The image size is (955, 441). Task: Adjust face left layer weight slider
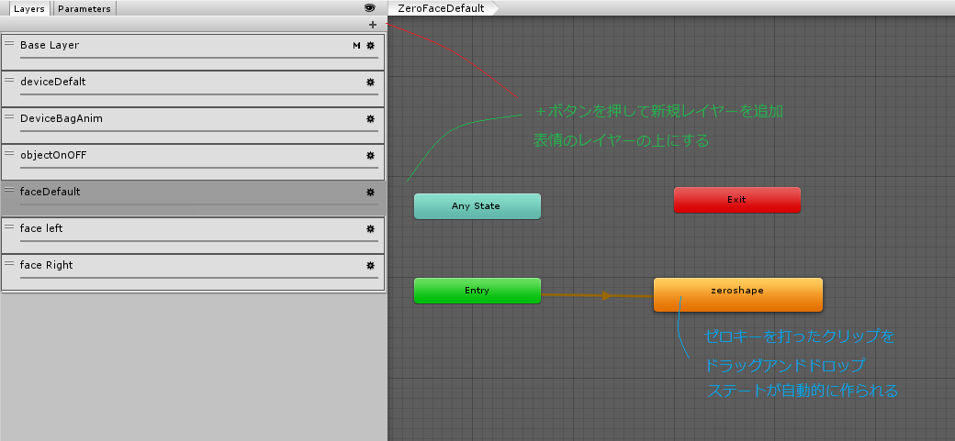point(199,241)
